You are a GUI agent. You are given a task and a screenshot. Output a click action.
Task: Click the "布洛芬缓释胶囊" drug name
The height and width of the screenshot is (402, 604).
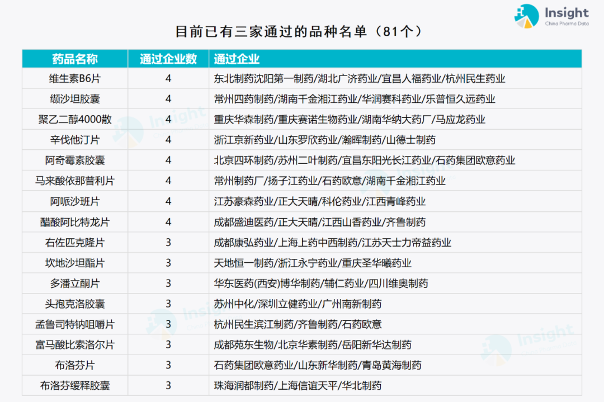coord(75,385)
